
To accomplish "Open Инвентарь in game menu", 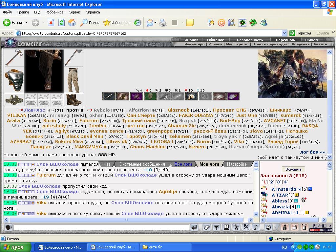I will 194,44.
